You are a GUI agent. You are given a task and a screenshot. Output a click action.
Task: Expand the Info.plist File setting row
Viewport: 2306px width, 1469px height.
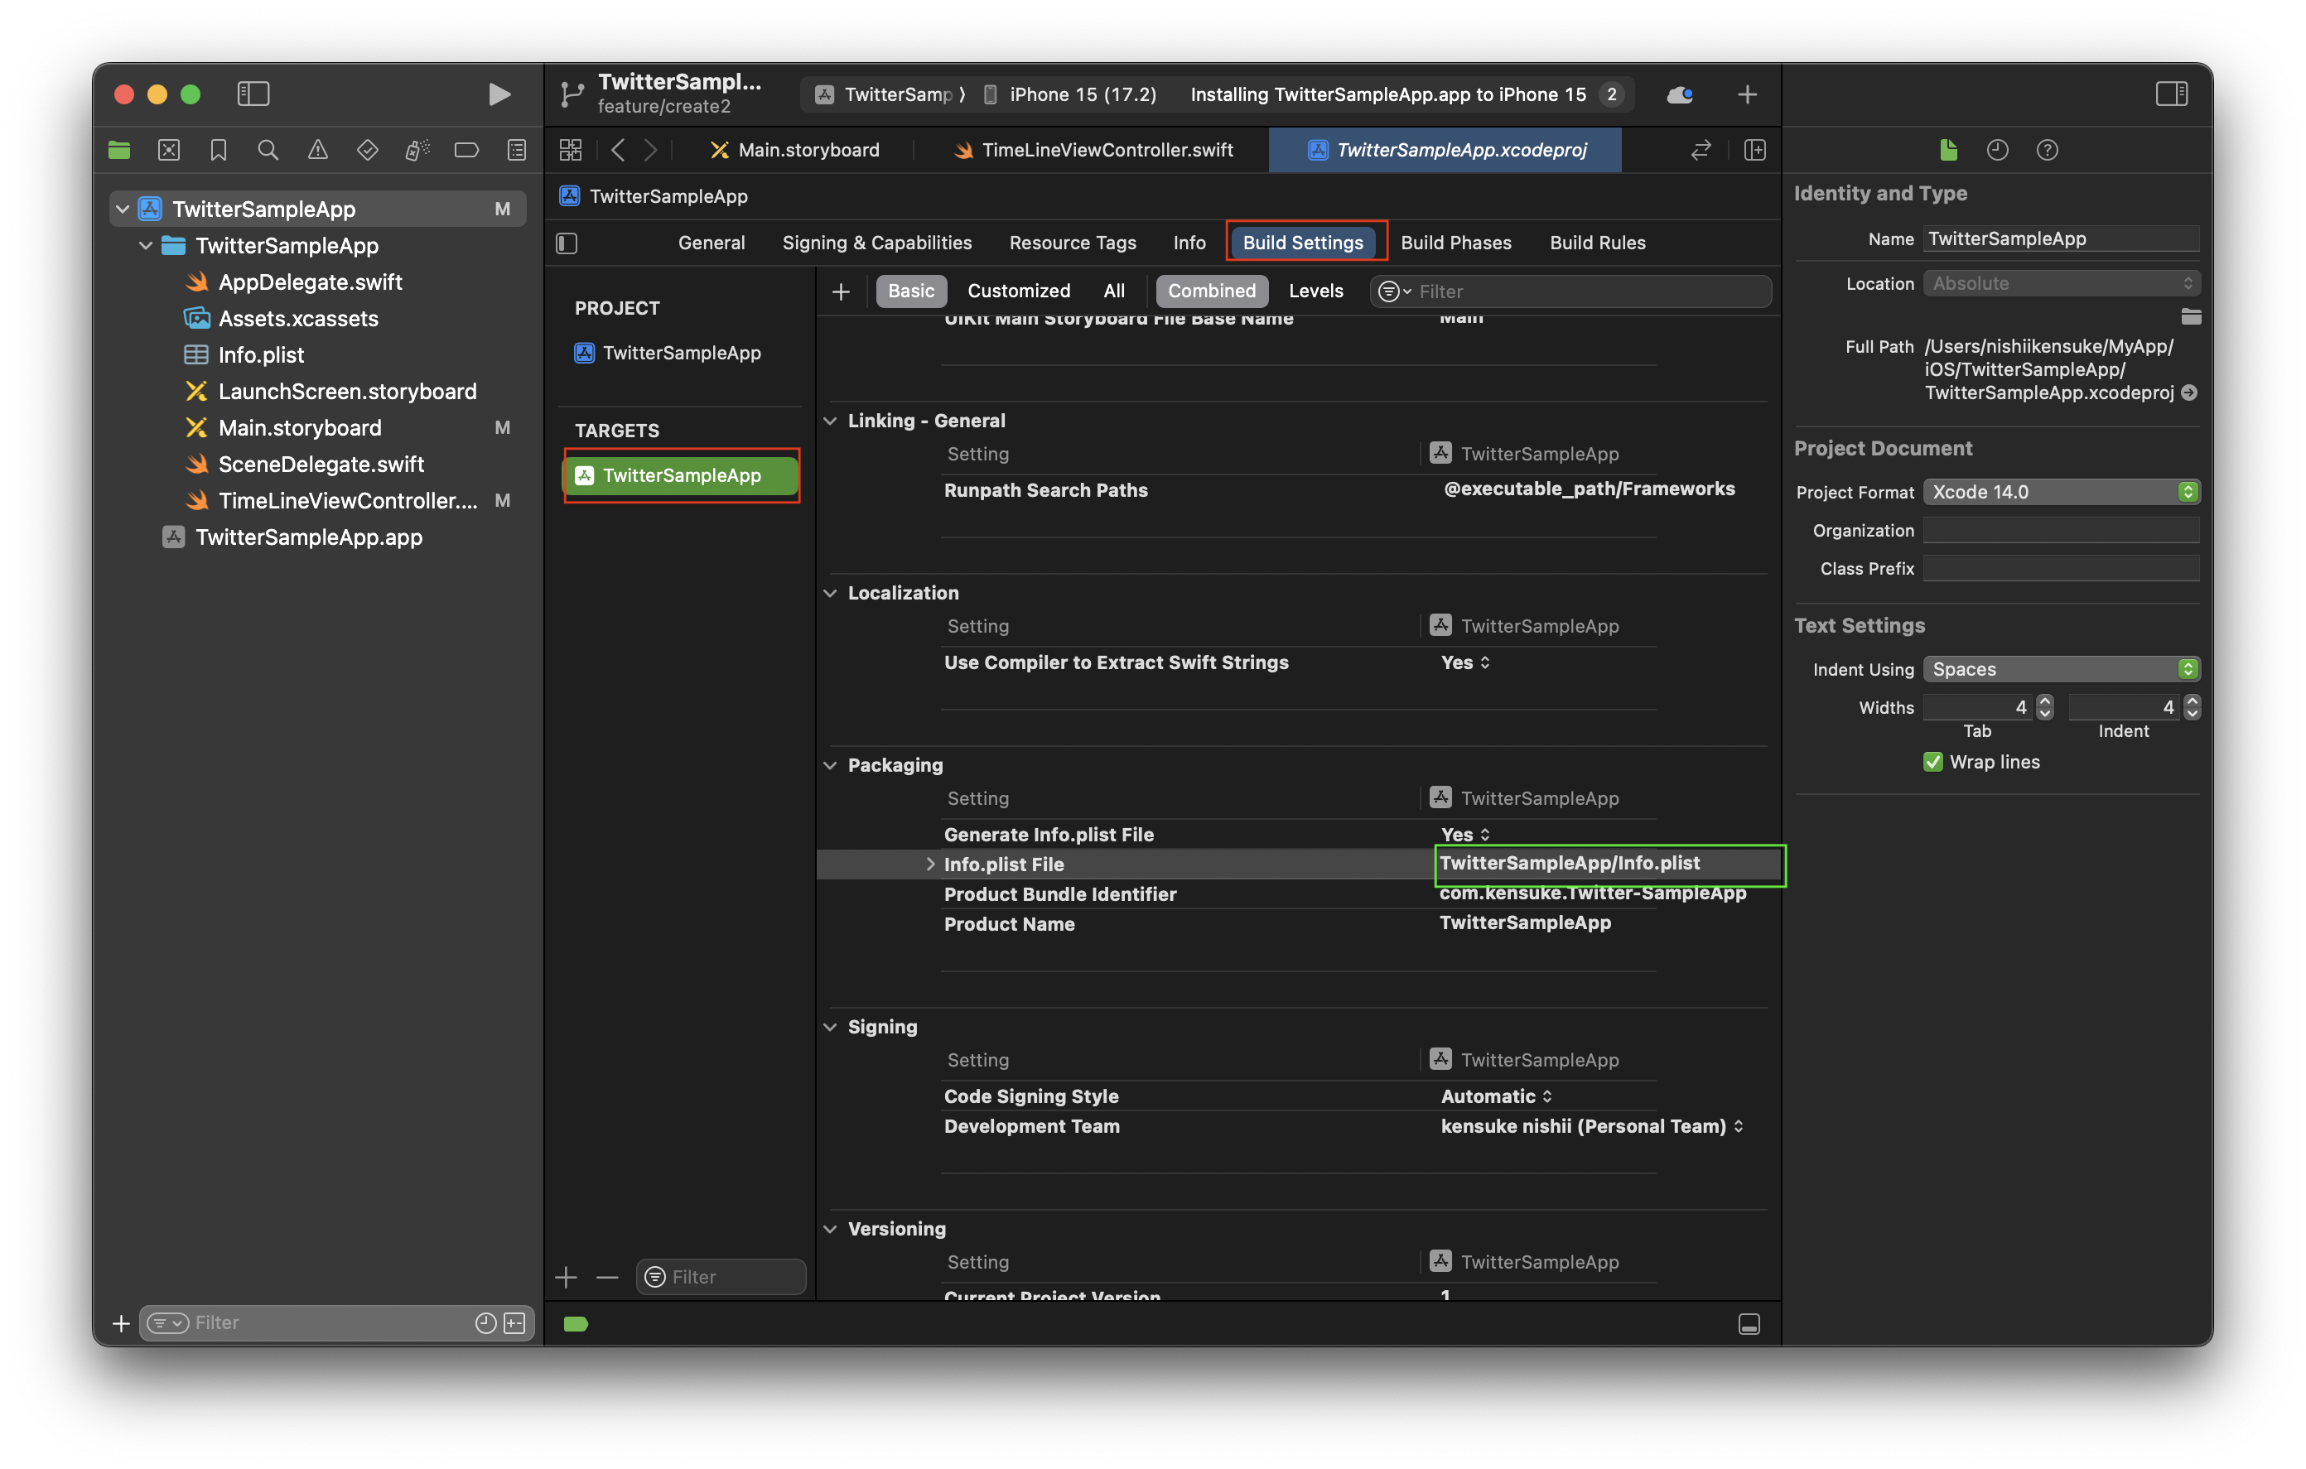pyautogui.click(x=930, y=864)
